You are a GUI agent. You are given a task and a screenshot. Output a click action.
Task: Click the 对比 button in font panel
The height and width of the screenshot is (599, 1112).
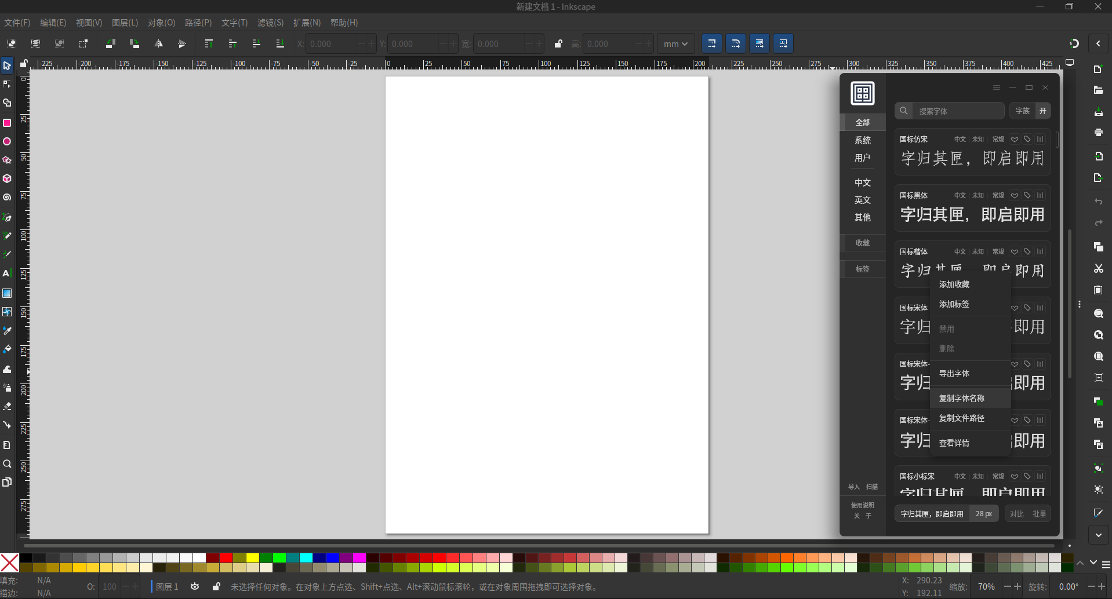coord(1016,514)
